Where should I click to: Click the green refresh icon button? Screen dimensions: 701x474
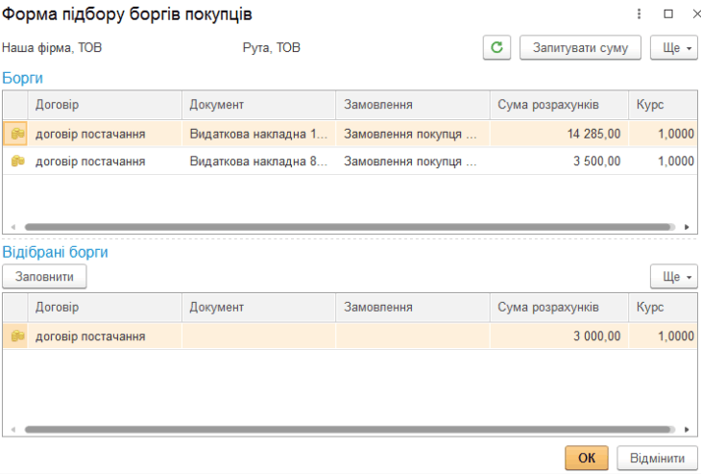(496, 47)
